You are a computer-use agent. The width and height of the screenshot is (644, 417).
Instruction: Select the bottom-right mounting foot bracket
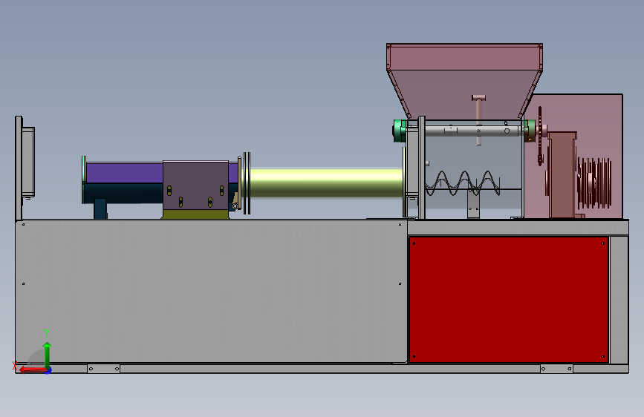pyautogui.click(x=556, y=369)
